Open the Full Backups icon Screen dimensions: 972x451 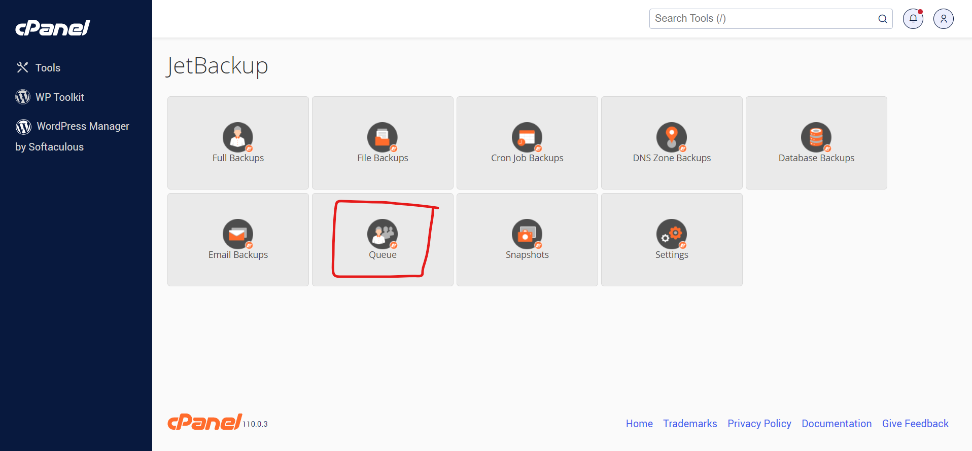[238, 137]
